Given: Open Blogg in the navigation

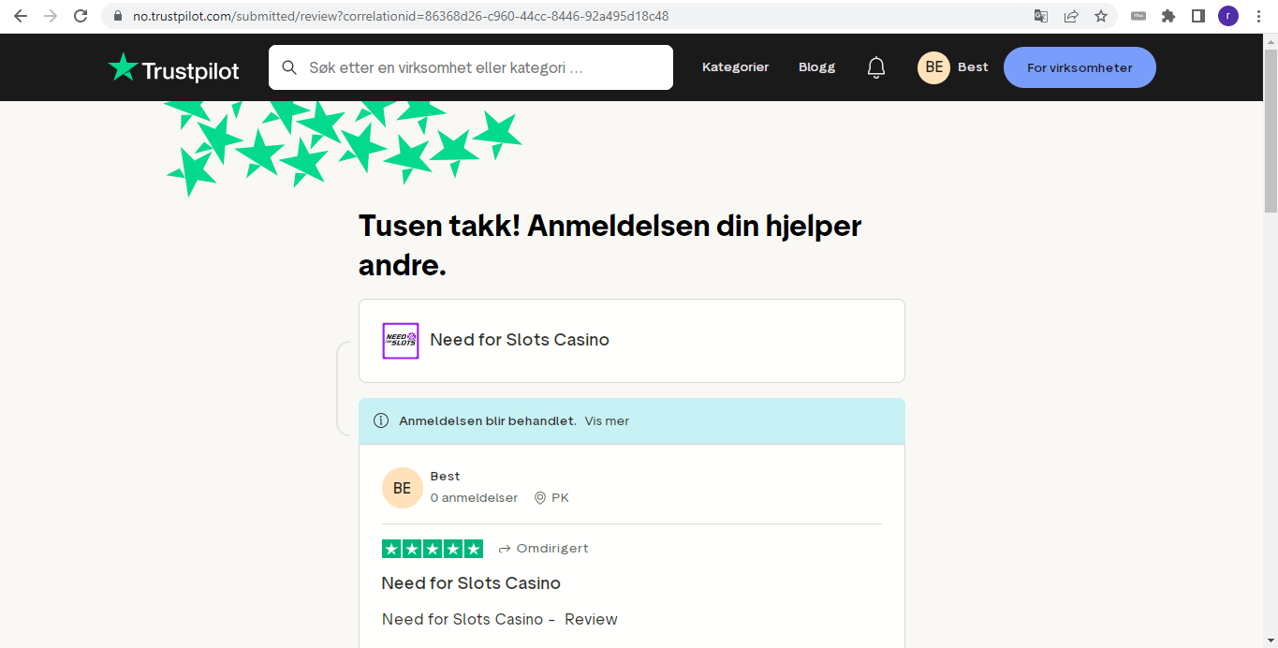Looking at the screenshot, I should pyautogui.click(x=817, y=67).
